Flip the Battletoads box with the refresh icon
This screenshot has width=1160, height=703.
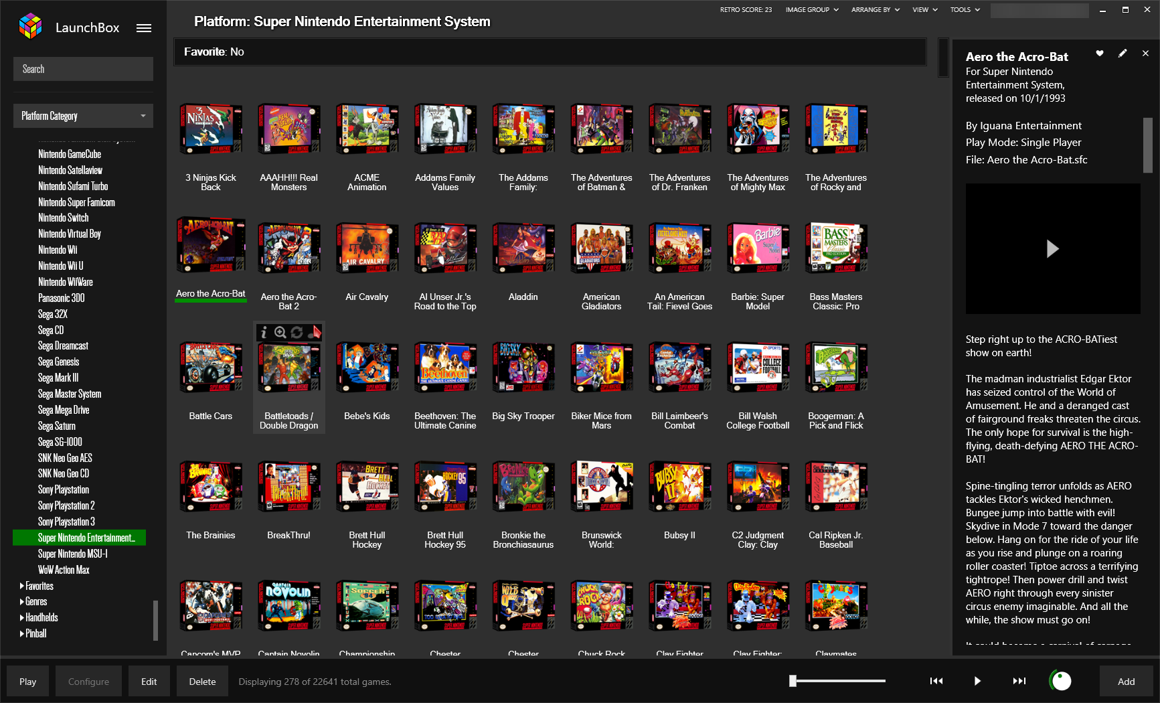coord(297,332)
